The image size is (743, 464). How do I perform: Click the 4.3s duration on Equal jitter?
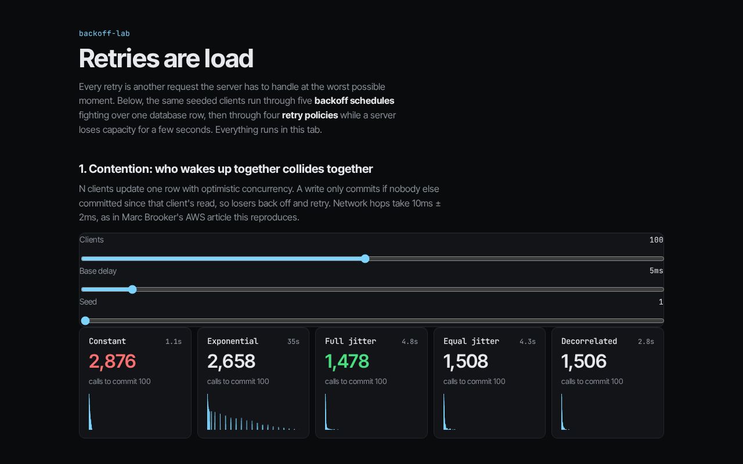coord(528,342)
